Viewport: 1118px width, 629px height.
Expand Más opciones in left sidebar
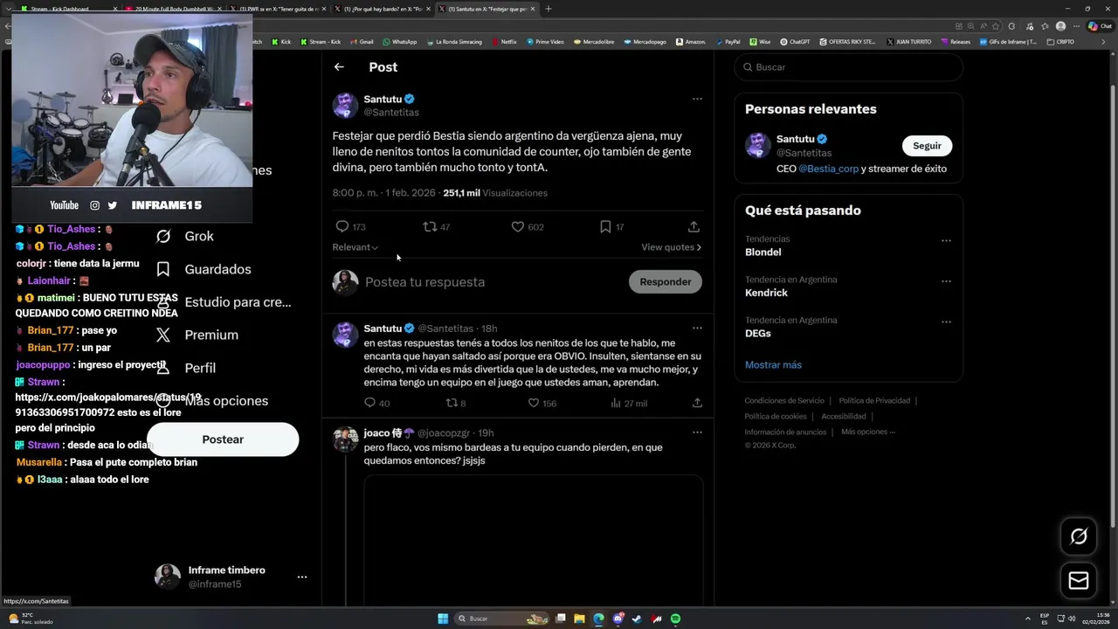tap(211, 401)
